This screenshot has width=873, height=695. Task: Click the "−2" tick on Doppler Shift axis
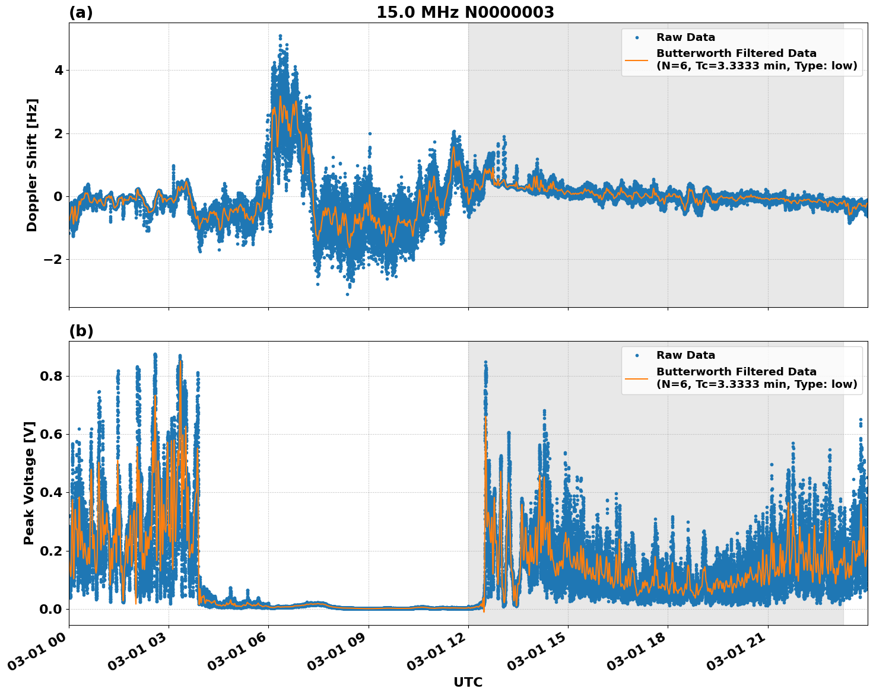(x=55, y=260)
